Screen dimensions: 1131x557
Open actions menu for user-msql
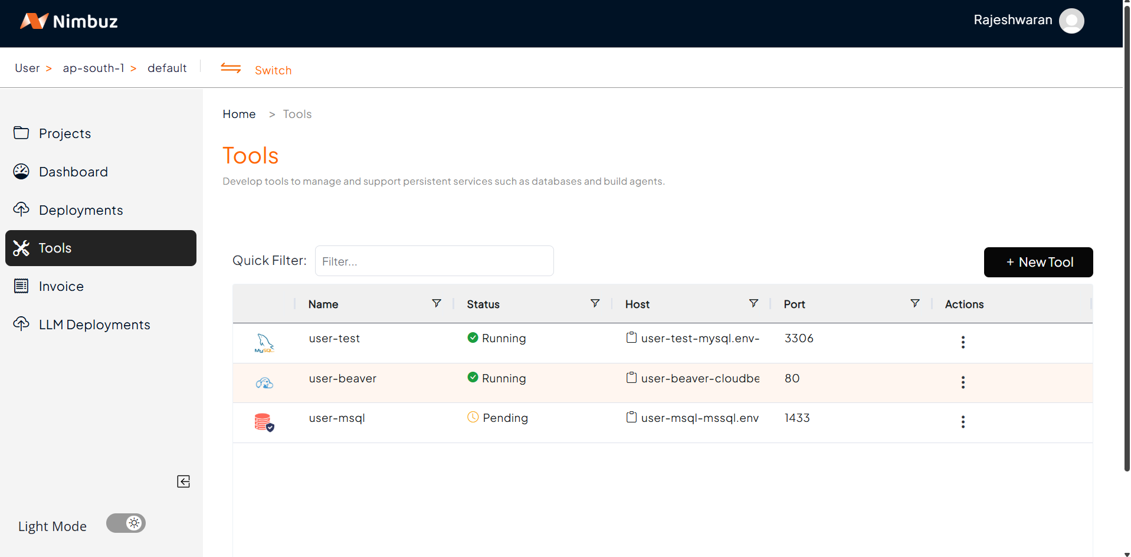[963, 422]
